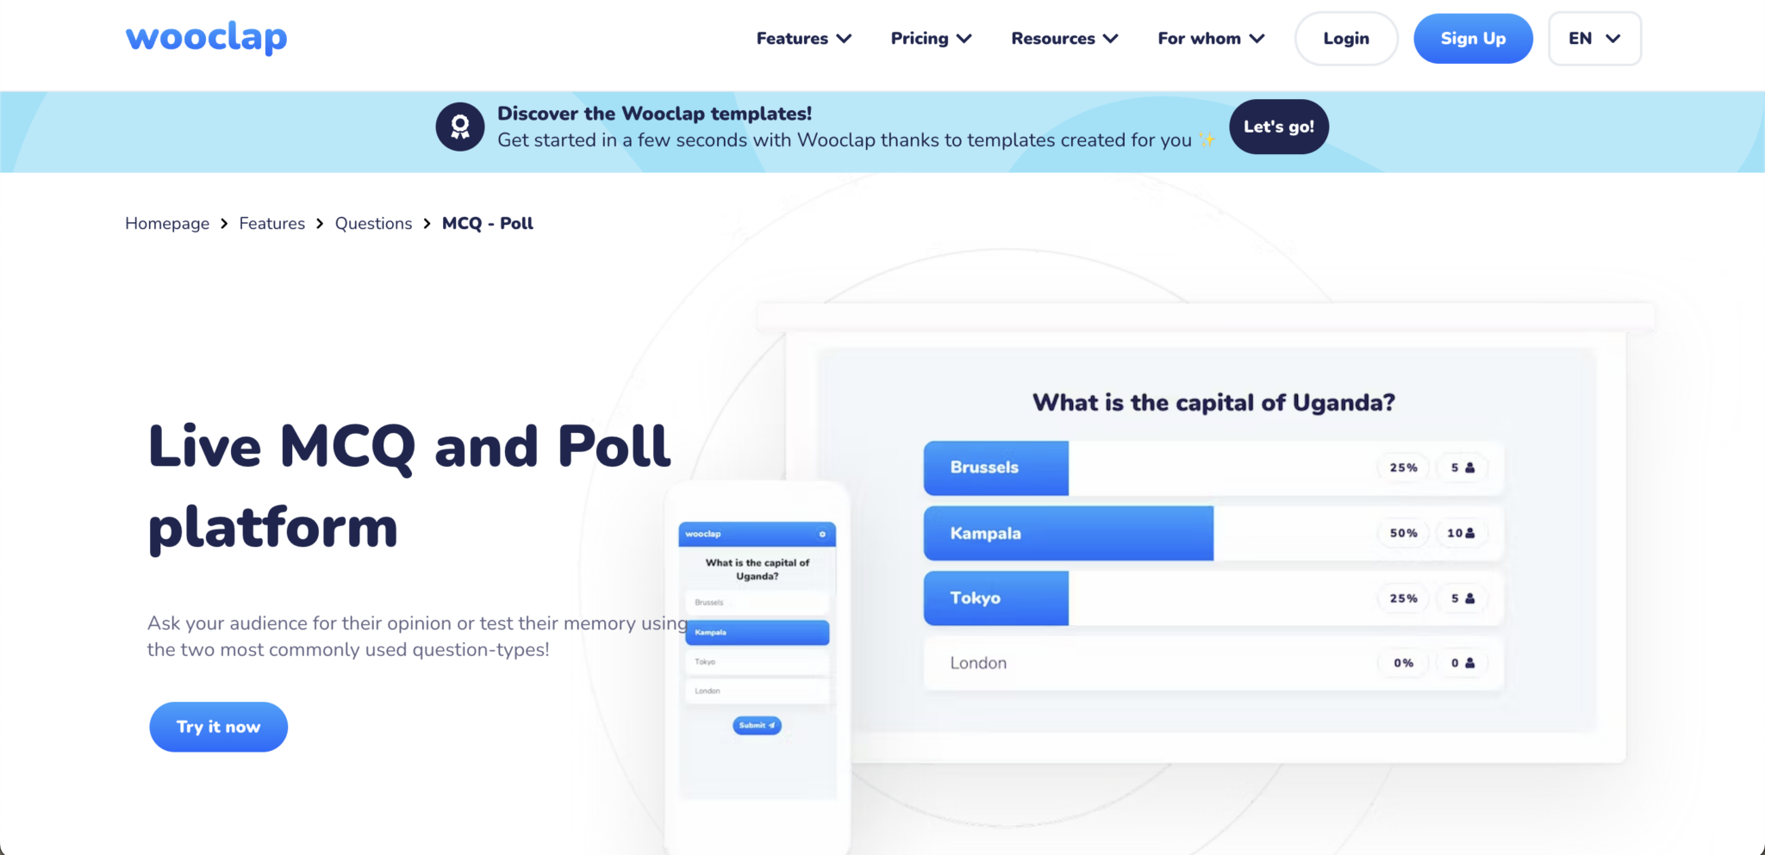Click the person icon beside Brussels count

click(1468, 468)
